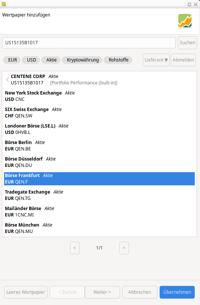
Task: Click the Abmelden button
Action: [183, 60]
